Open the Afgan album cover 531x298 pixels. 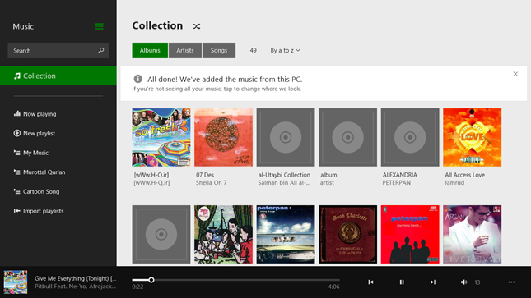click(x=473, y=234)
